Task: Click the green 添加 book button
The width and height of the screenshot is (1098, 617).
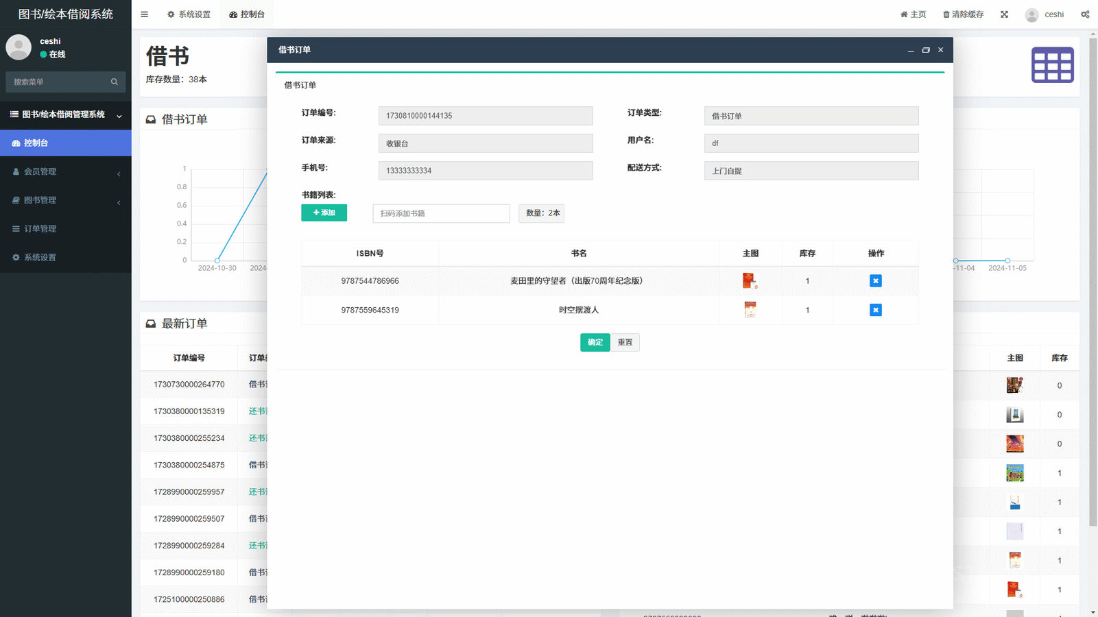Action: click(324, 213)
